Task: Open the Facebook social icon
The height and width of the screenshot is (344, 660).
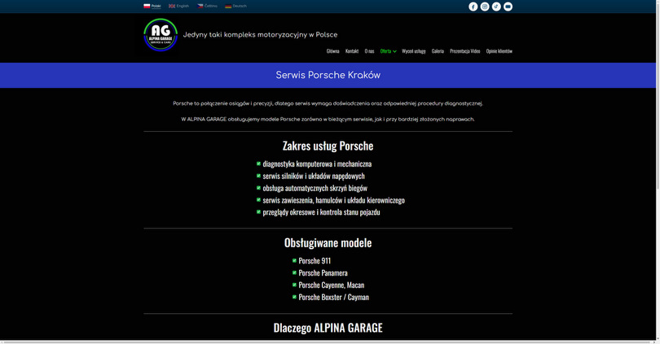Action: 473,7
